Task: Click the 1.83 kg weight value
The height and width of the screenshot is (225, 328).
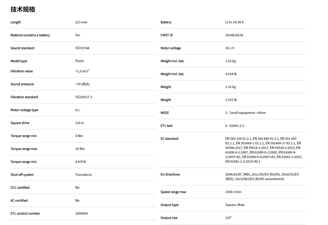Action: (230, 61)
